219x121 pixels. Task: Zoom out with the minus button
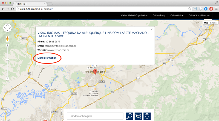(x=7, y=79)
